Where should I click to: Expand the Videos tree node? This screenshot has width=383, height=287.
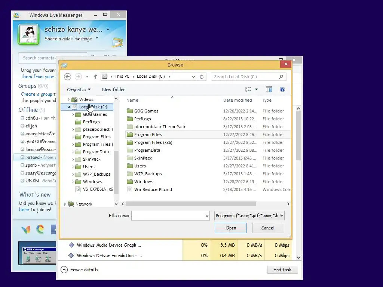[x=69, y=99]
